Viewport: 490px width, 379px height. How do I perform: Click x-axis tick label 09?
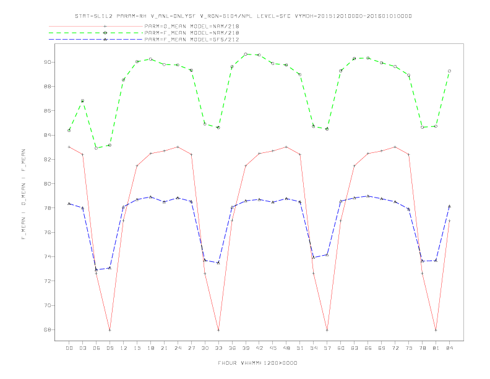[110, 348]
